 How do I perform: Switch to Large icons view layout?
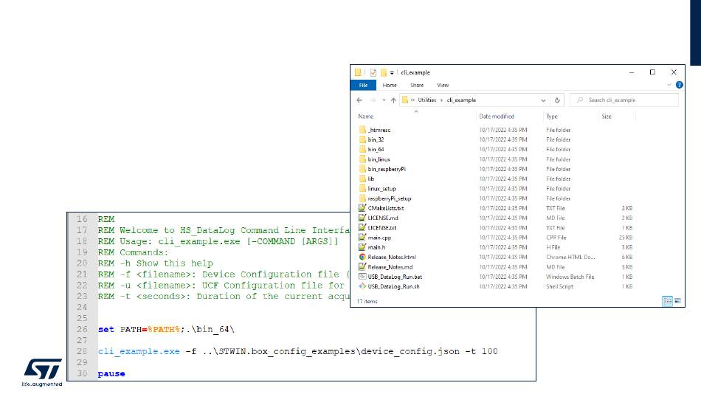(x=677, y=301)
